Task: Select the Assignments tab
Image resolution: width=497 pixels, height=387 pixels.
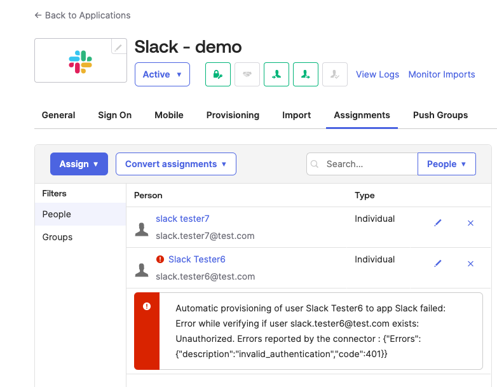Action: (362, 115)
